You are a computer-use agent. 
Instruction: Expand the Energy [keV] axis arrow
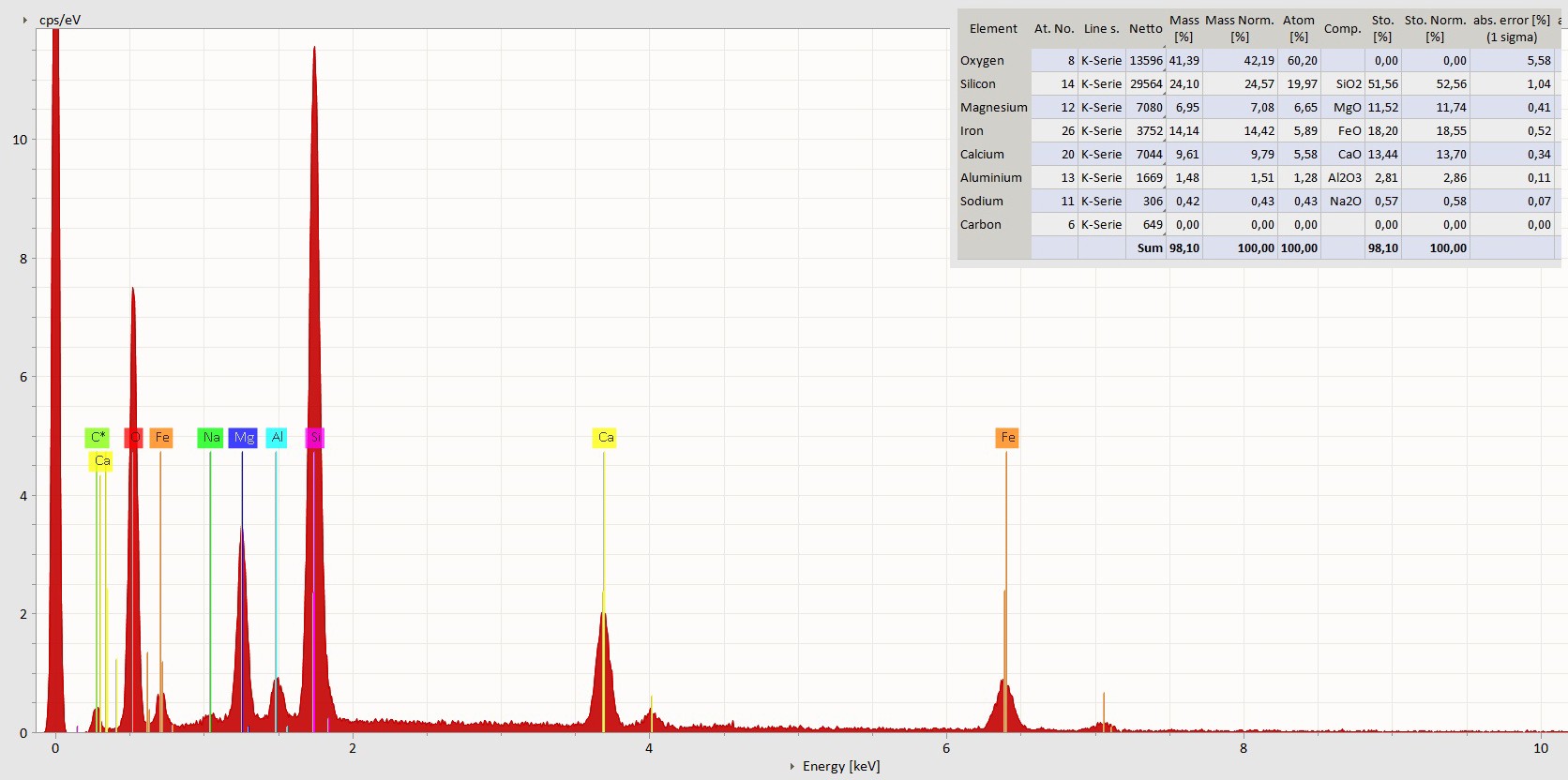tap(792, 767)
